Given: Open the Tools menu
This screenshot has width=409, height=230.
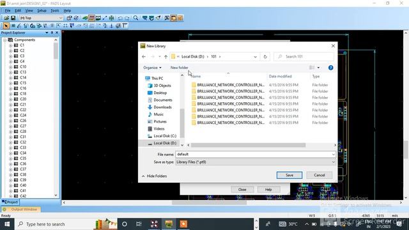Looking at the screenshot, I should tap(55, 11).
